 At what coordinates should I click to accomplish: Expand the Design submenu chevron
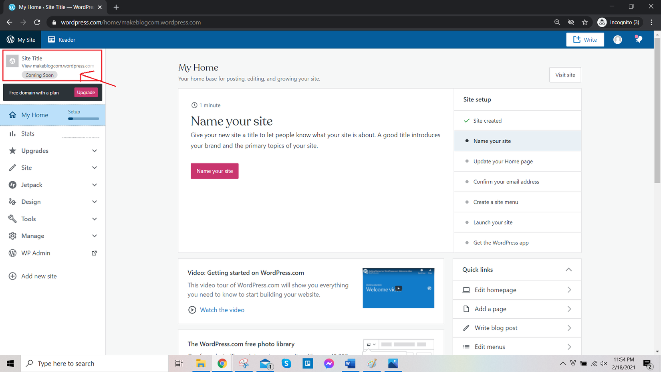point(95,202)
